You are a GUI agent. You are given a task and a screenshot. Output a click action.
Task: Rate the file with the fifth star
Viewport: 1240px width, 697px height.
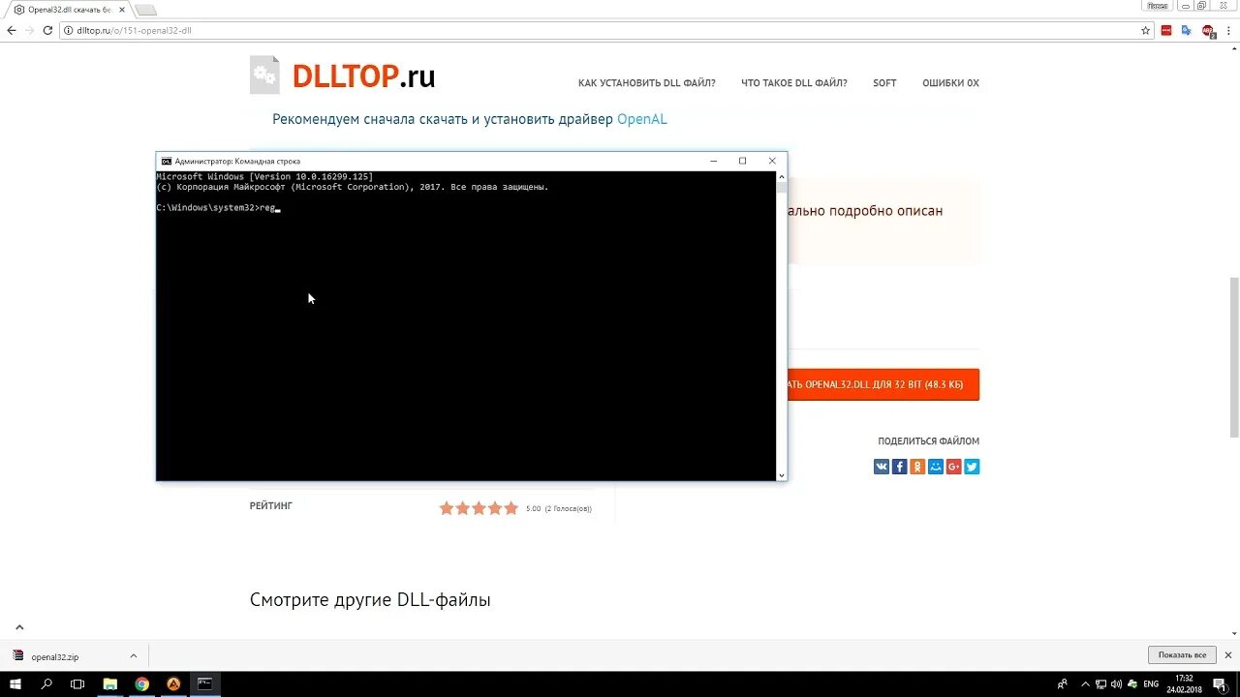tap(511, 508)
